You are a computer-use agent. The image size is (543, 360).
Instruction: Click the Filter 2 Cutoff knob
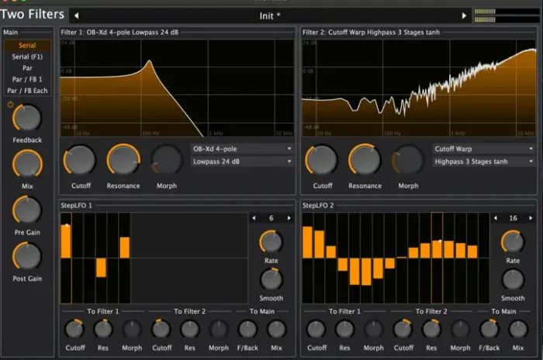pos(322,160)
